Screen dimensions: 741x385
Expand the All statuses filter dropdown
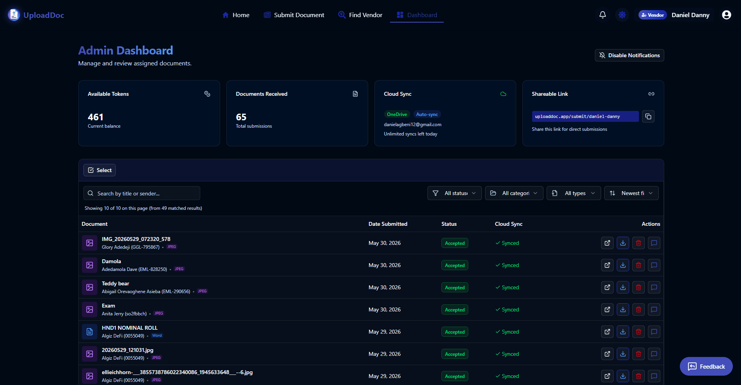pyautogui.click(x=454, y=193)
